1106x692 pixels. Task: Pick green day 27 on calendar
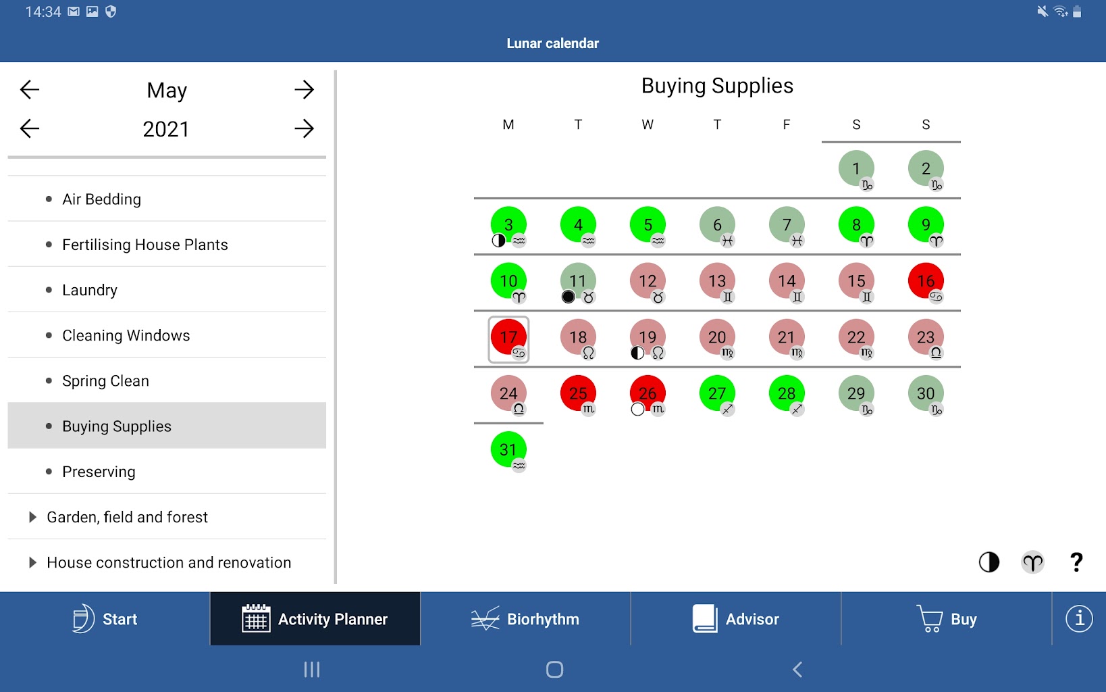click(x=716, y=393)
